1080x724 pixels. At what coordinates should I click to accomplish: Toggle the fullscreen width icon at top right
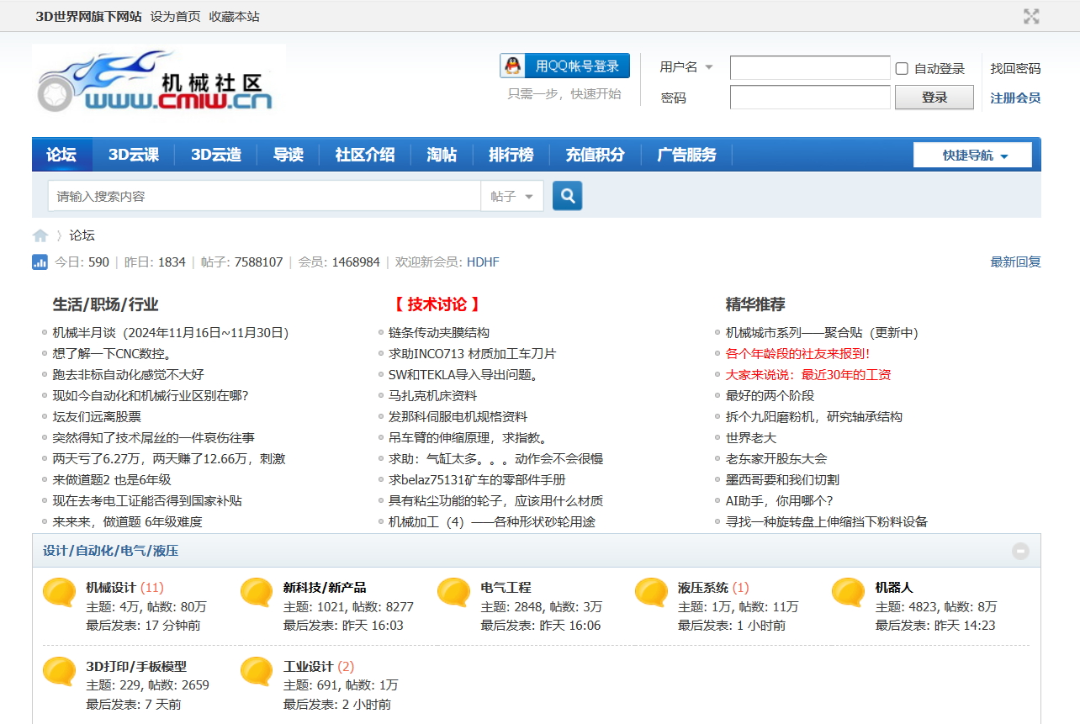tap(1031, 16)
